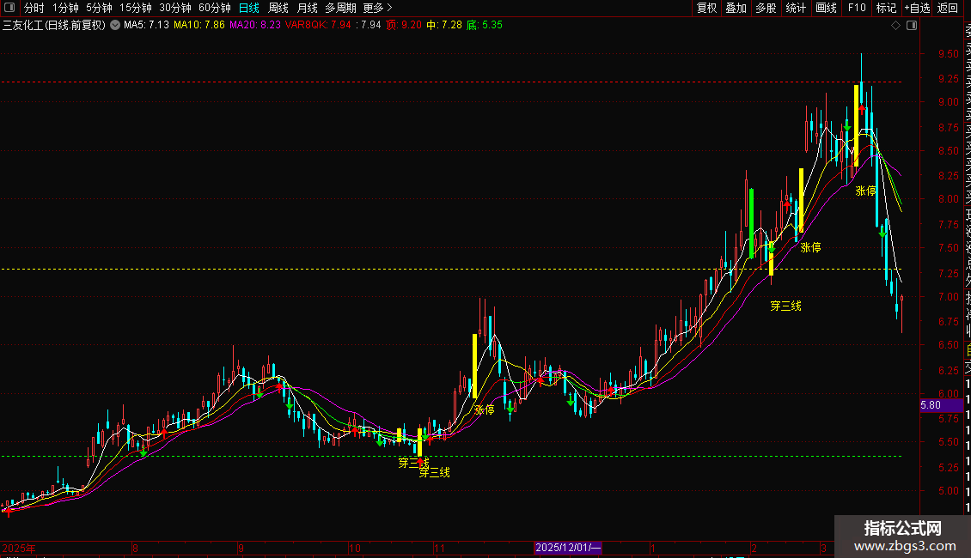Image resolution: width=971 pixels, height=558 pixels.
Task: Switch to 月线 monthly chart
Action: 307,8
